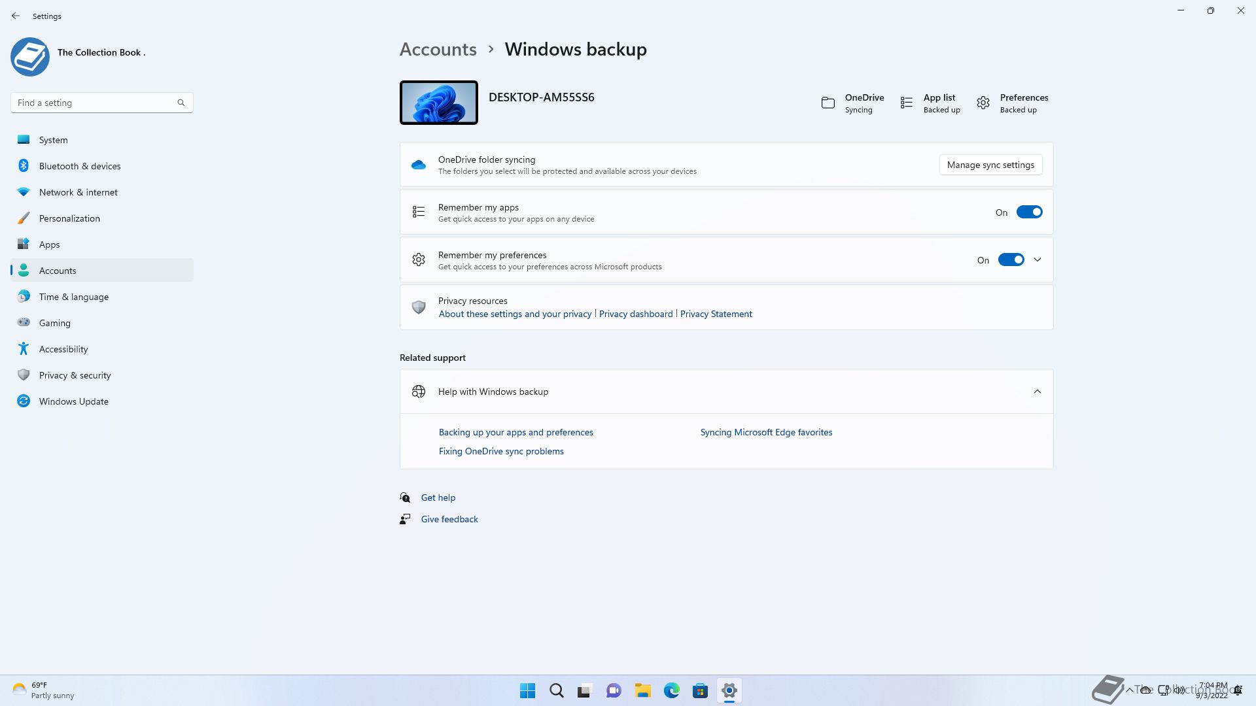The image size is (1256, 706).
Task: Click Help with Windows backup globe icon
Action: pos(419,392)
